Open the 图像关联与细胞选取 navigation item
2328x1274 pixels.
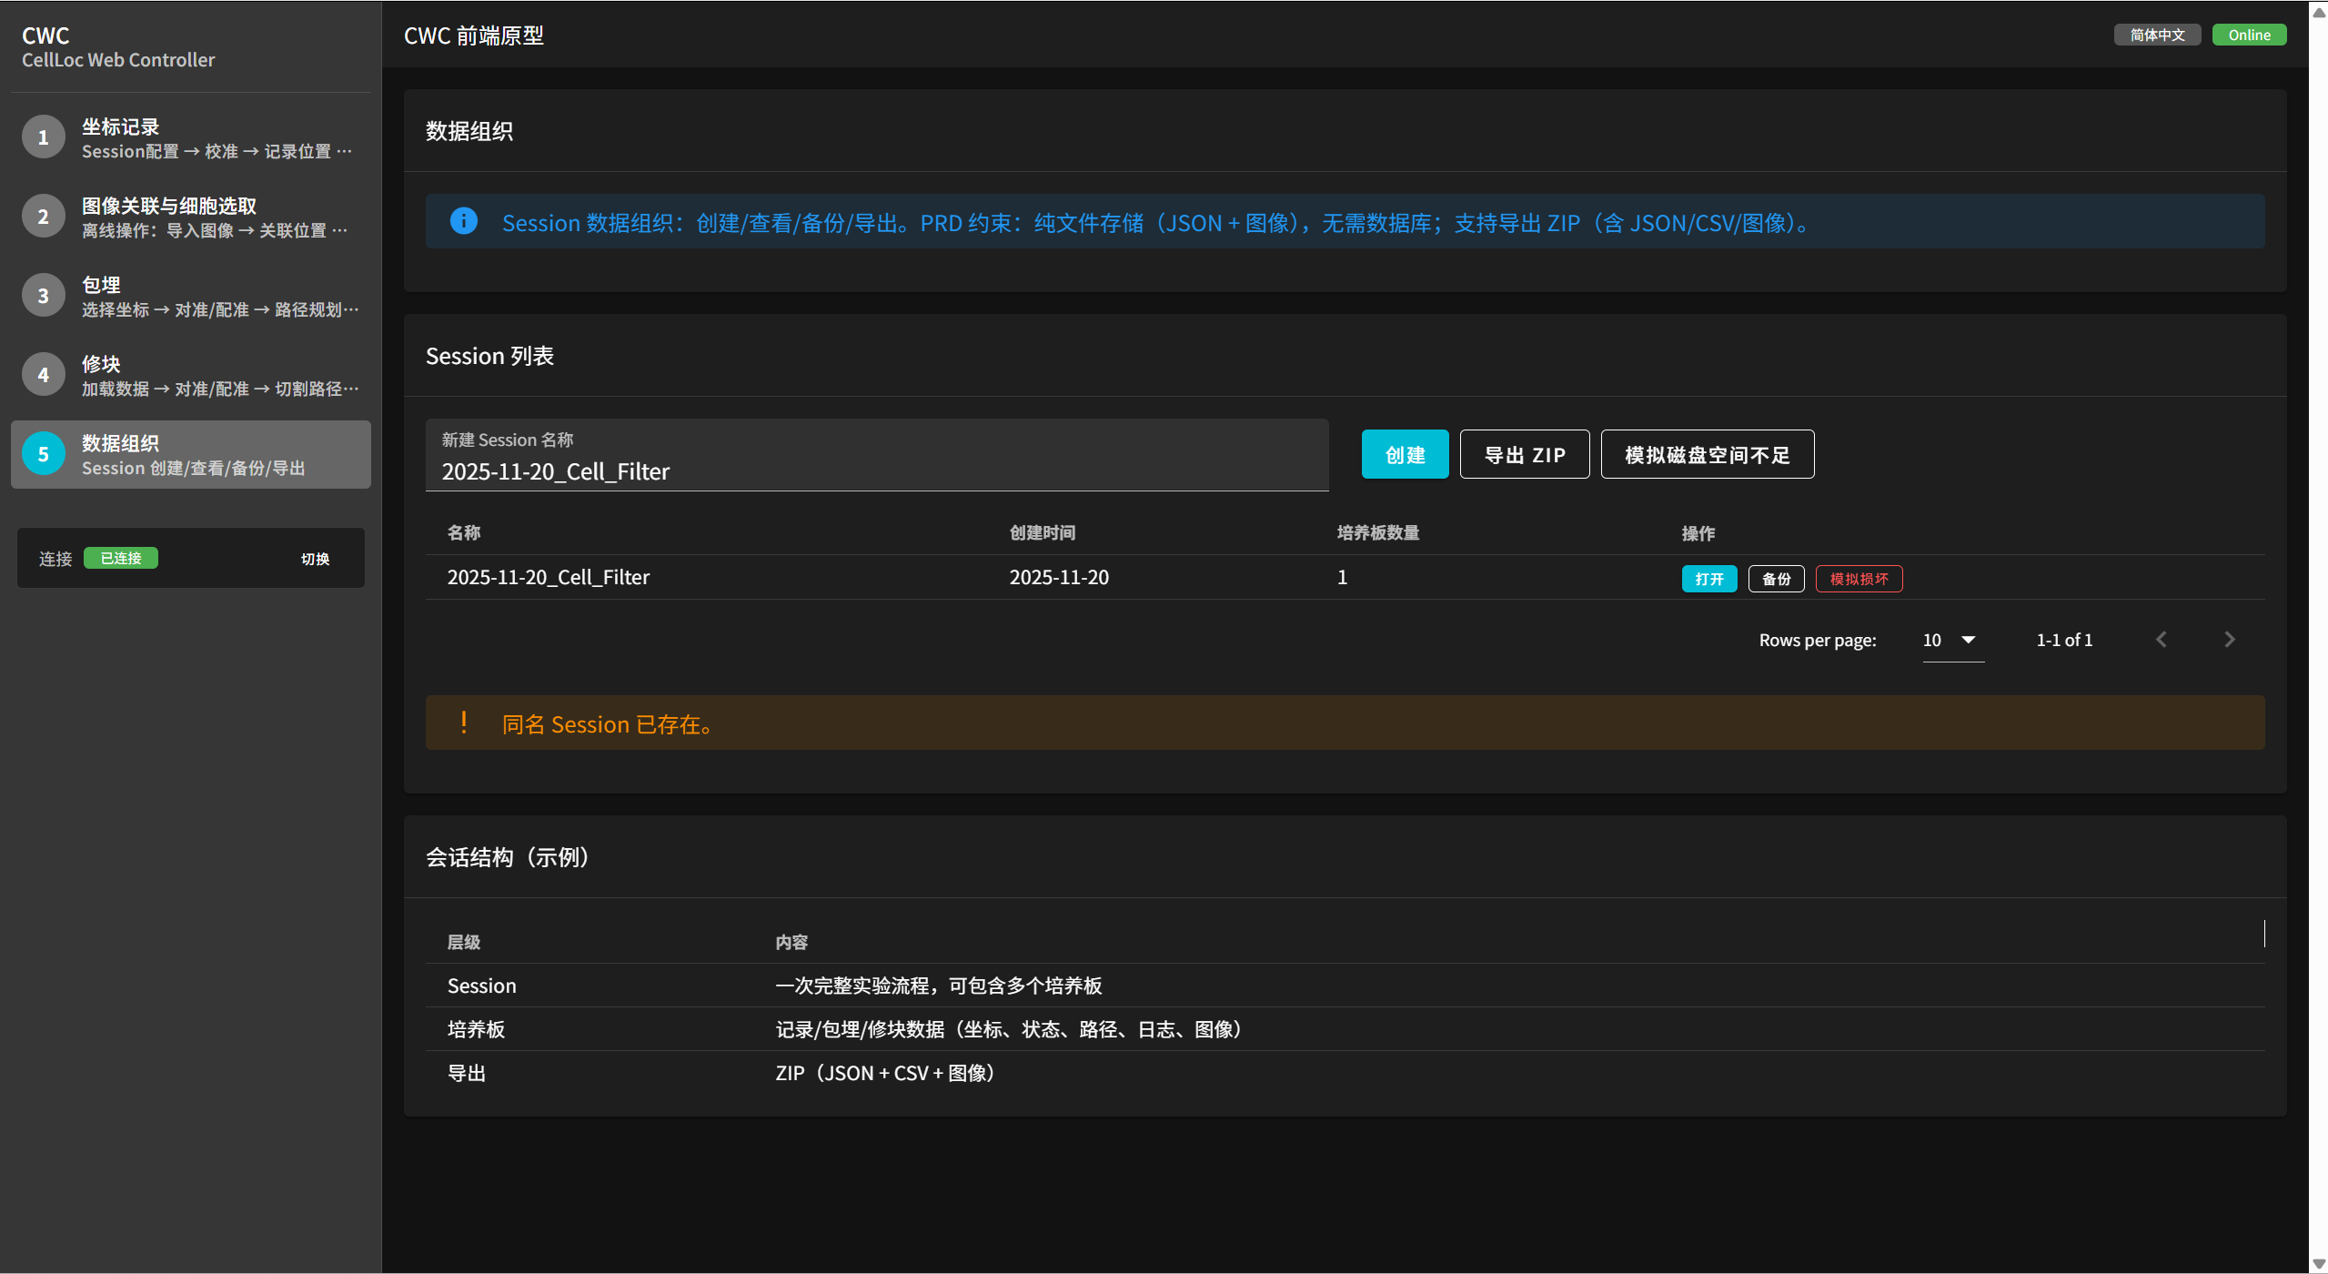(191, 217)
